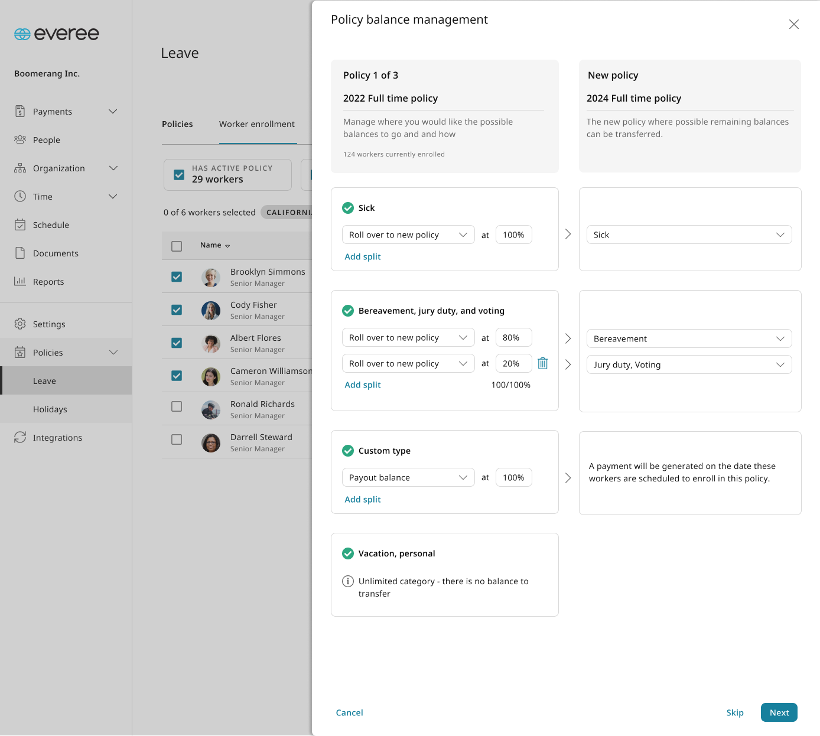Click Add split under Custom type
Viewport: 820px width, 736px height.
pos(363,499)
